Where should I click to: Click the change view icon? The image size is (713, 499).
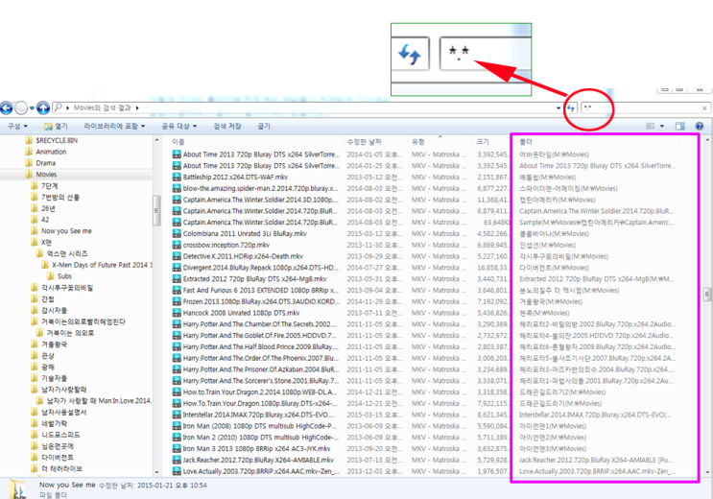coord(651,126)
